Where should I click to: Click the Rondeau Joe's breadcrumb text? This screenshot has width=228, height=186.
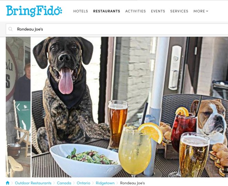coord(132,183)
